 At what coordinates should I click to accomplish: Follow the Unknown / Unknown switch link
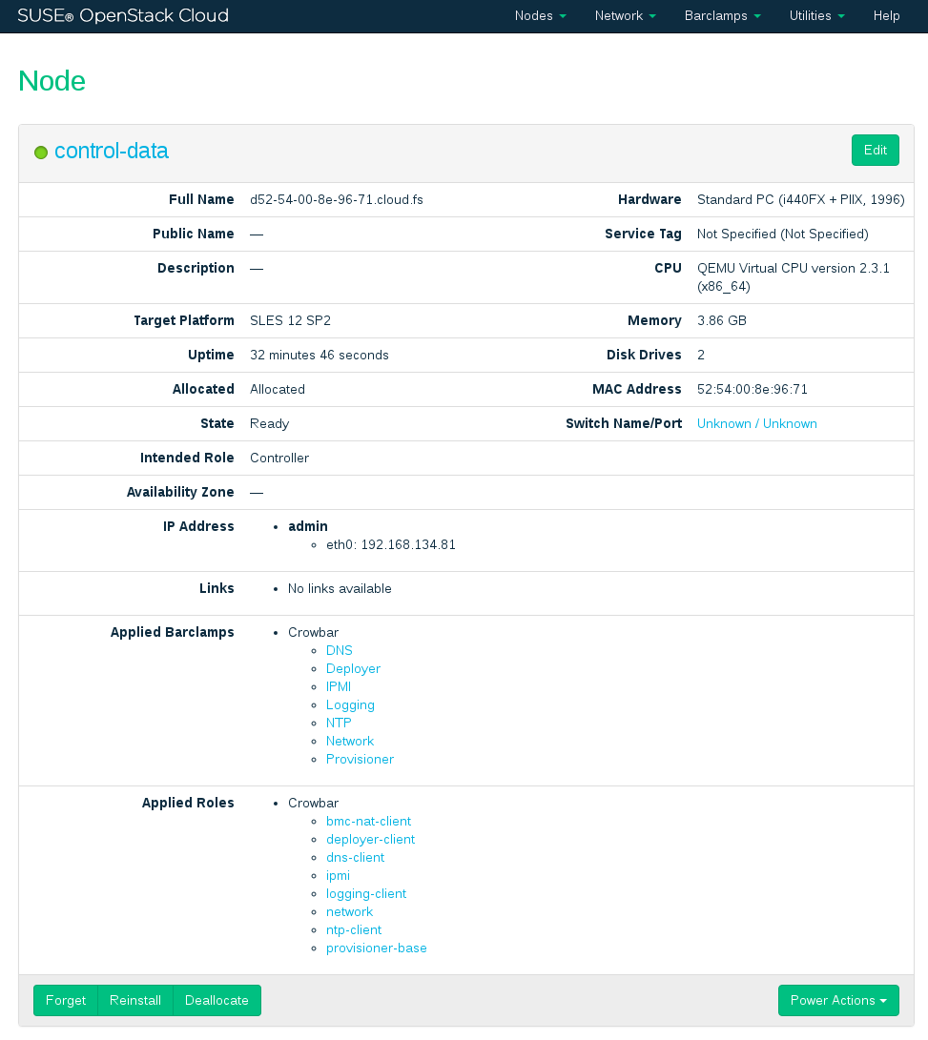[756, 424]
